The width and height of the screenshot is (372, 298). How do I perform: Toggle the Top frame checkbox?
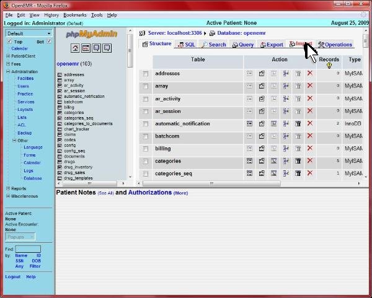(x=9, y=41)
